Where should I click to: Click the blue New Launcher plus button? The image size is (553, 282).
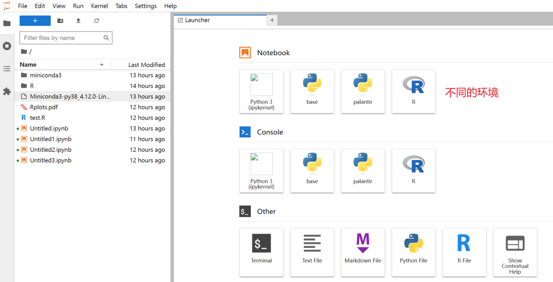35,21
